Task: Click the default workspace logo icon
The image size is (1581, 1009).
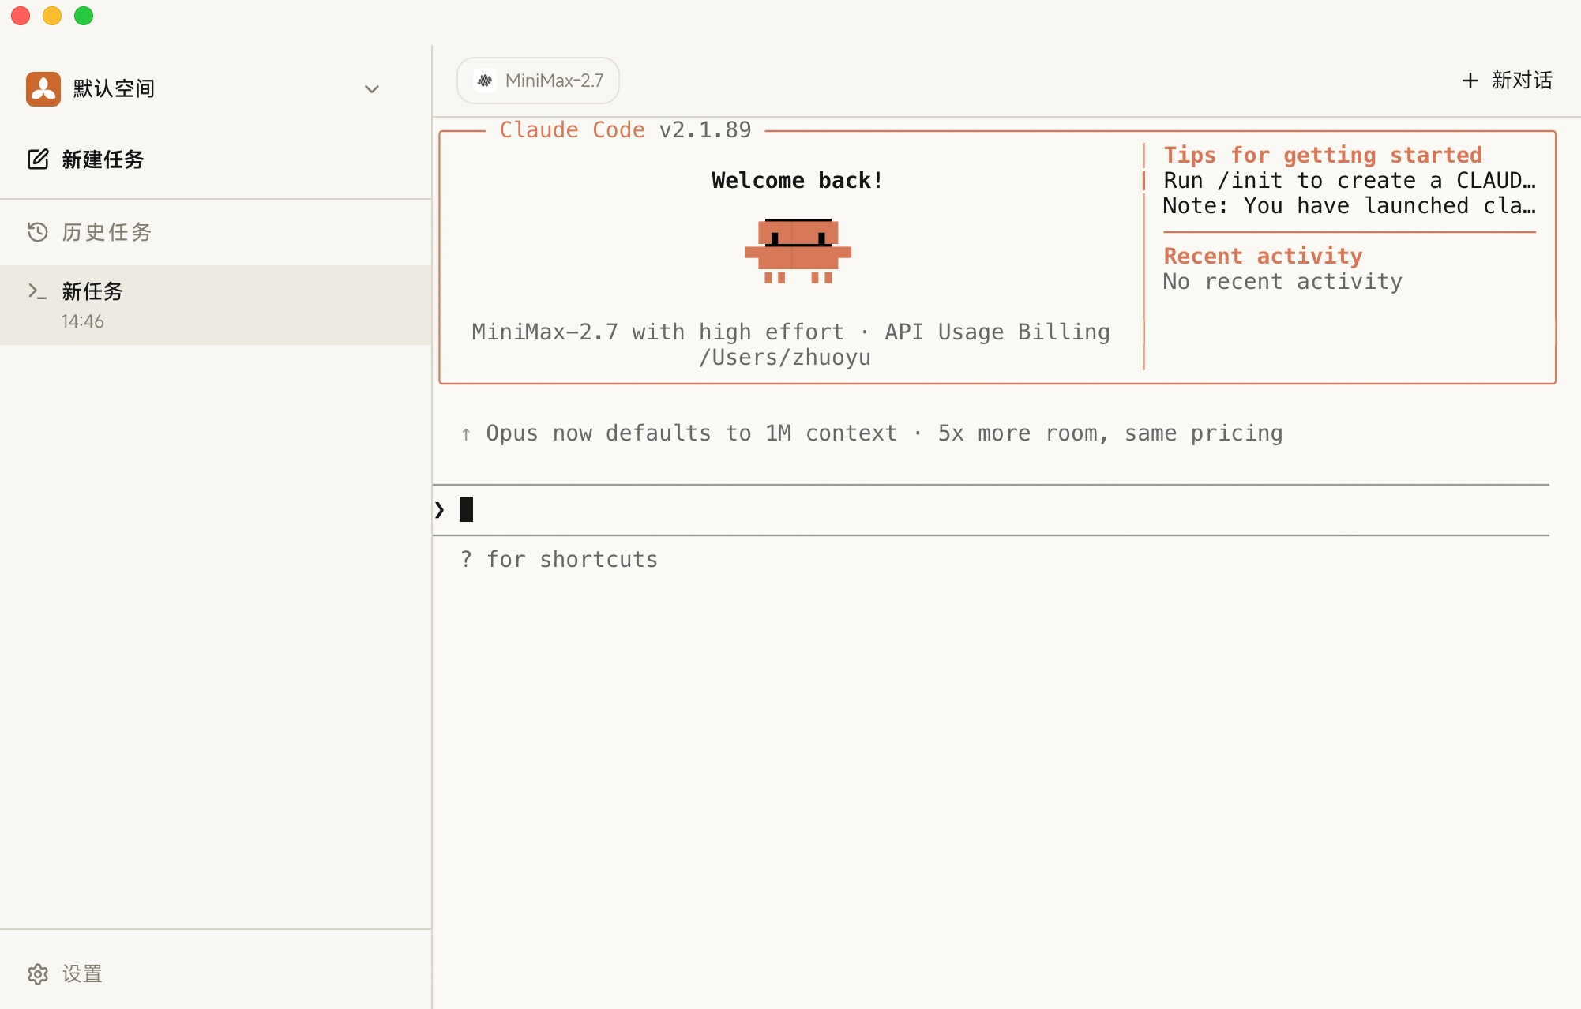Action: tap(43, 88)
